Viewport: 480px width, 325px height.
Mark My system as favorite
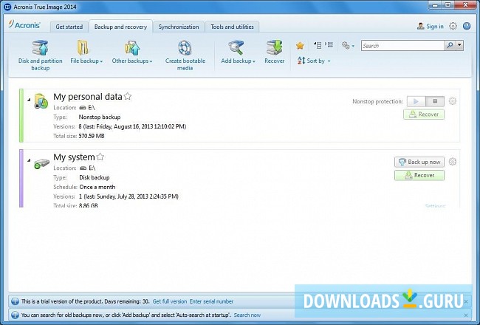coord(100,157)
